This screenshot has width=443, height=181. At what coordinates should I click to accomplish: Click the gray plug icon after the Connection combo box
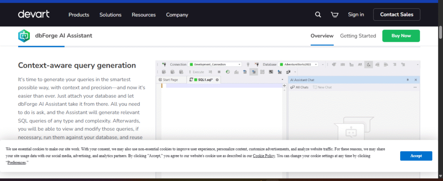(248, 64)
